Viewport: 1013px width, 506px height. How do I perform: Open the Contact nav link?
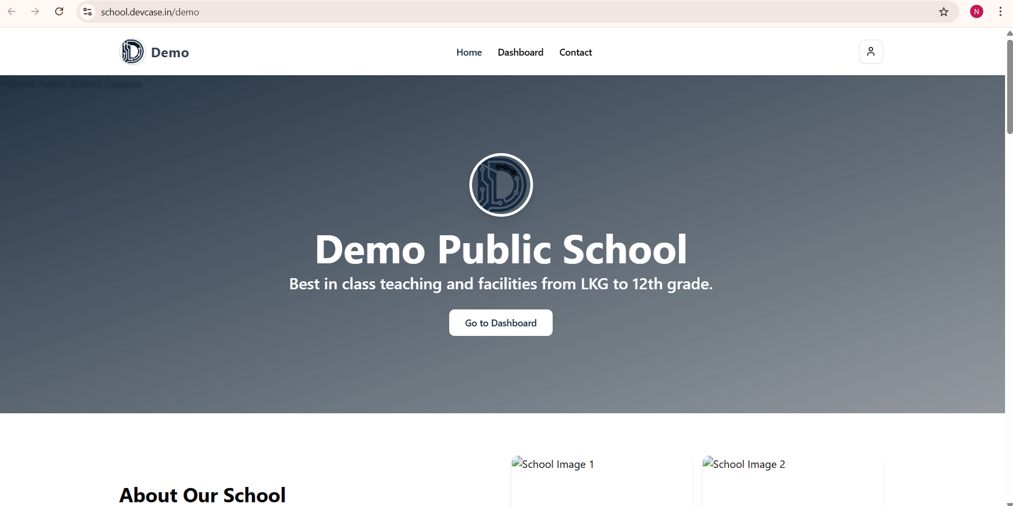click(575, 52)
